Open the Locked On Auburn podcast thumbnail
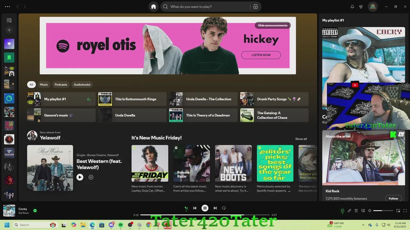This screenshot has height=230, width=410. [9, 153]
